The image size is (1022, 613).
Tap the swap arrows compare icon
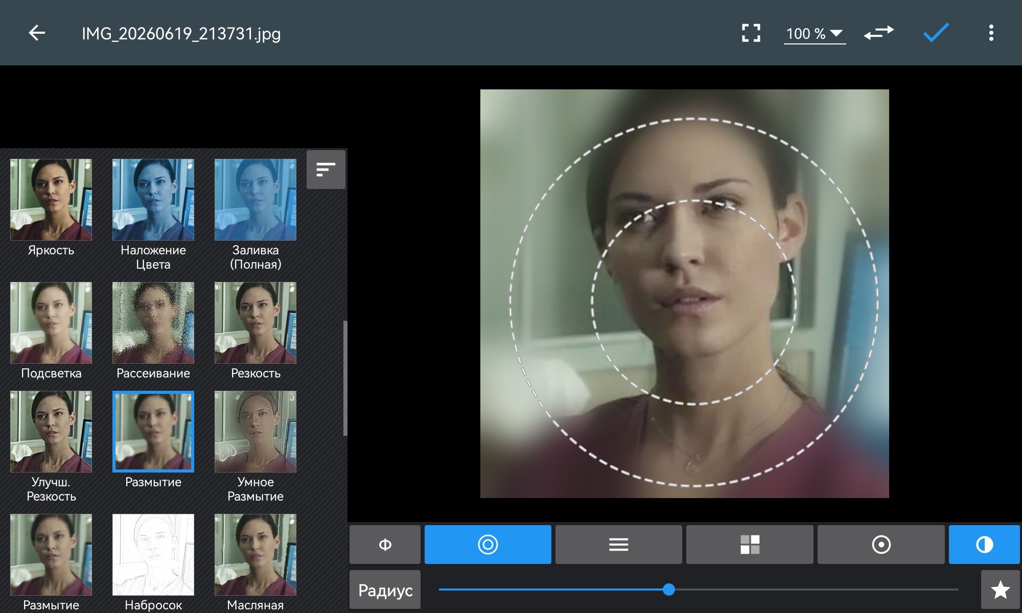[x=879, y=33]
